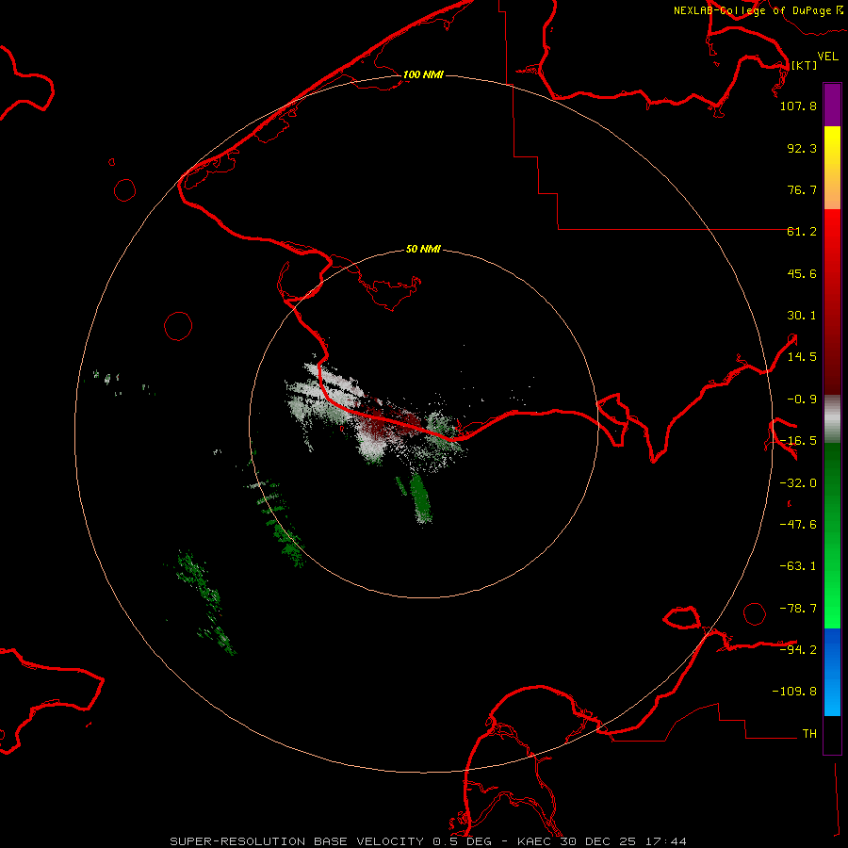Click the solid green velocity blob south of radar
This screenshot has width=848, height=848.
coord(419,497)
